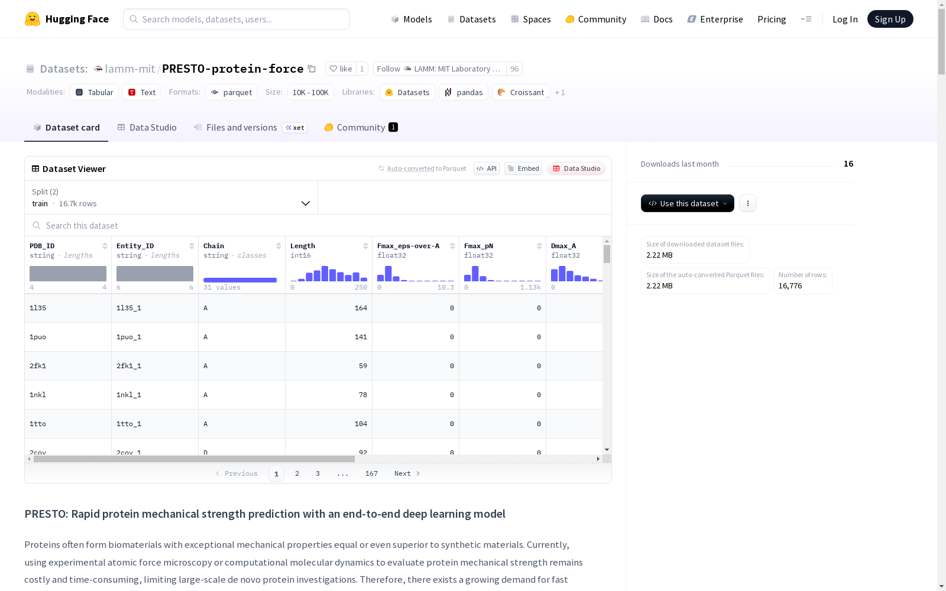Viewport: 946px width, 591px height.
Task: Switch to the Dataset card tab
Action: [66, 128]
